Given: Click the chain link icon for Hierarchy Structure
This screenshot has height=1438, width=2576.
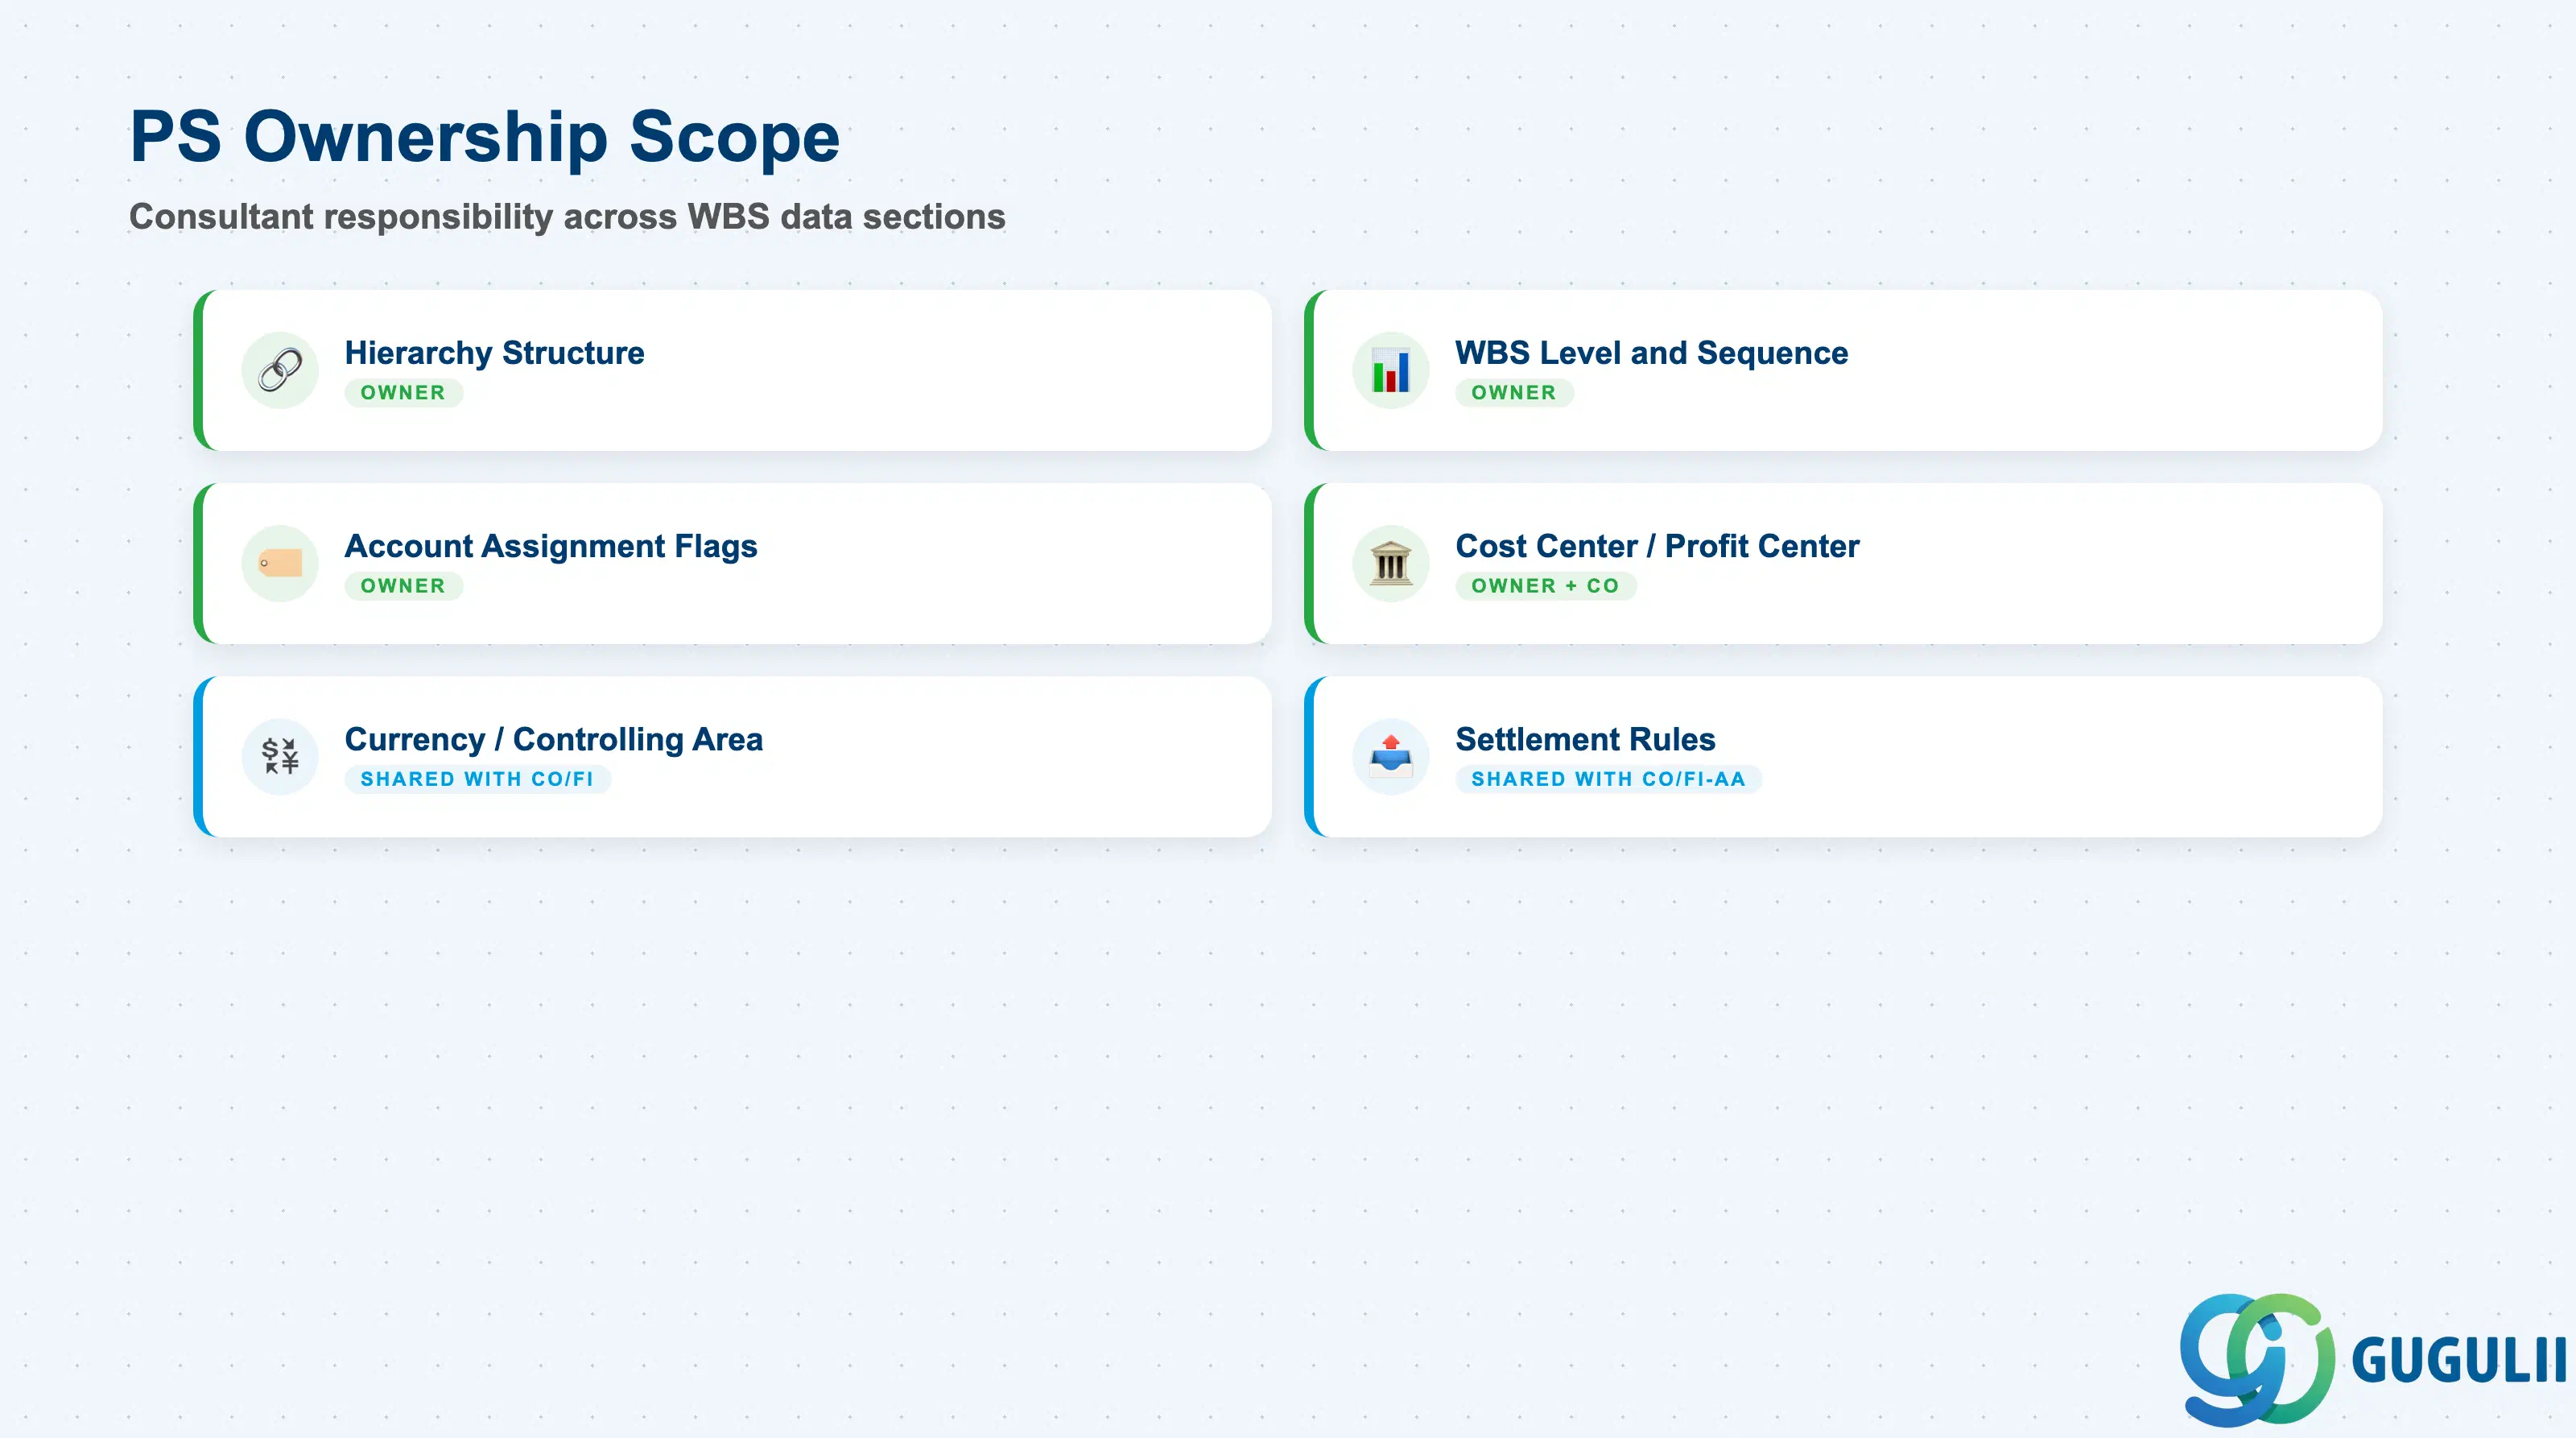Looking at the screenshot, I should pyautogui.click(x=280, y=370).
